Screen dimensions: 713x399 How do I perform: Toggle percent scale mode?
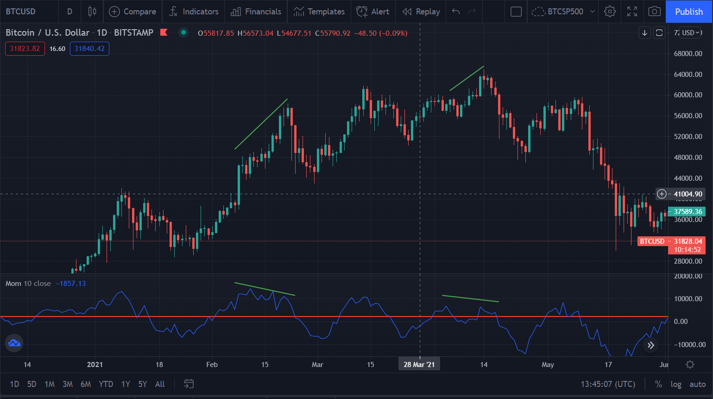(x=658, y=384)
